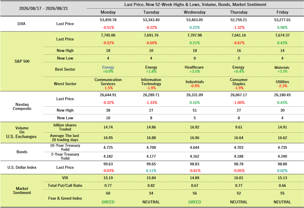Select Wednesday worst sector Industrials
This screenshot has width=304, height=208.
(195, 82)
